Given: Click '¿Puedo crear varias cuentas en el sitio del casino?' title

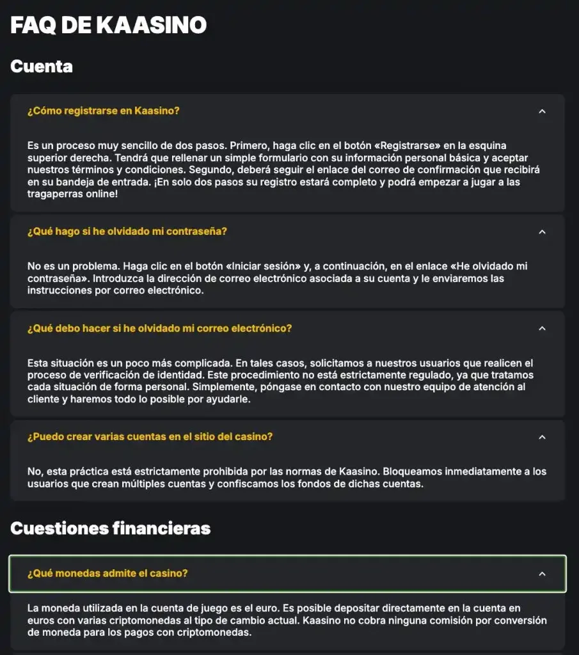Looking at the screenshot, I should (x=150, y=436).
